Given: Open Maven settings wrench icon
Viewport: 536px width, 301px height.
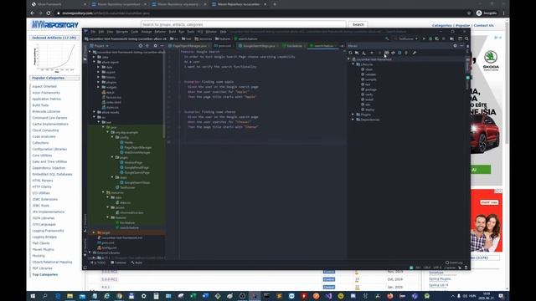Looking at the screenshot, I should (415, 53).
